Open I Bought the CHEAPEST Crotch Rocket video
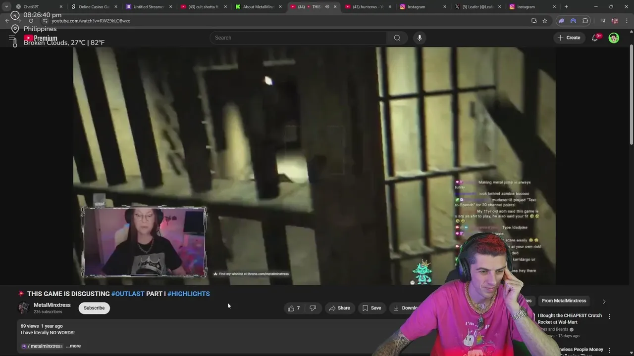 570,319
